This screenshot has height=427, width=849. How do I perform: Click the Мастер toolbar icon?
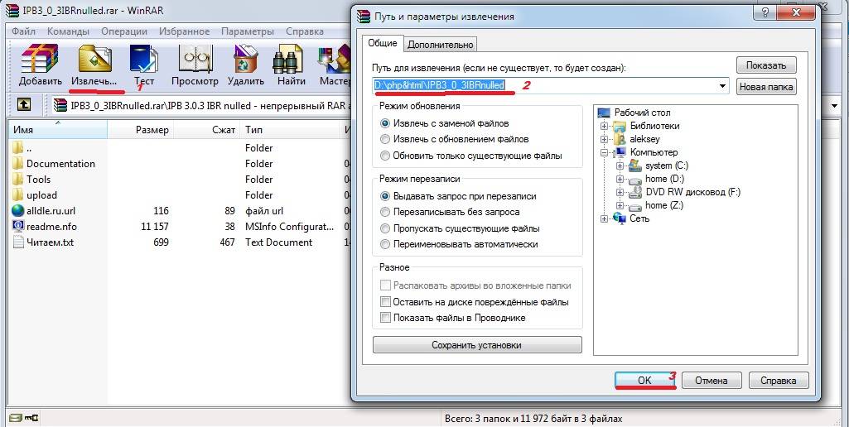(x=335, y=59)
